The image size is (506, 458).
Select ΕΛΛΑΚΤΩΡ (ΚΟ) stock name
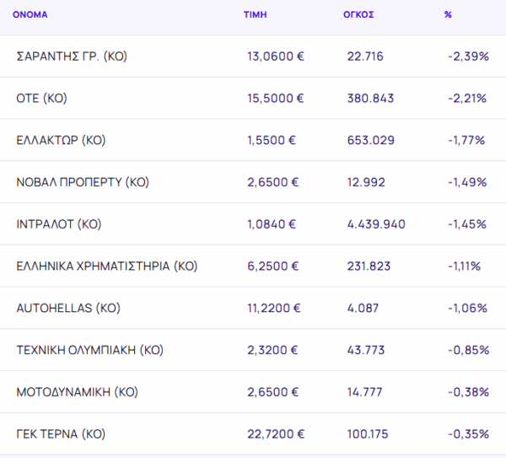(61, 140)
